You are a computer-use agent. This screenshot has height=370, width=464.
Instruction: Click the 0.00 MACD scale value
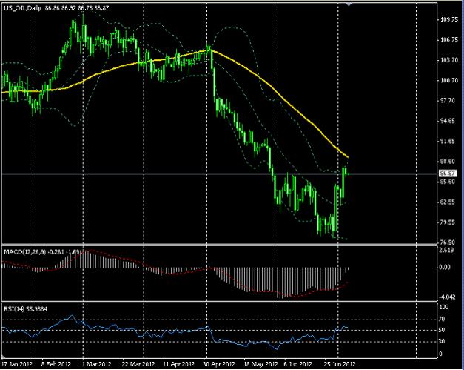pyautogui.click(x=446, y=267)
